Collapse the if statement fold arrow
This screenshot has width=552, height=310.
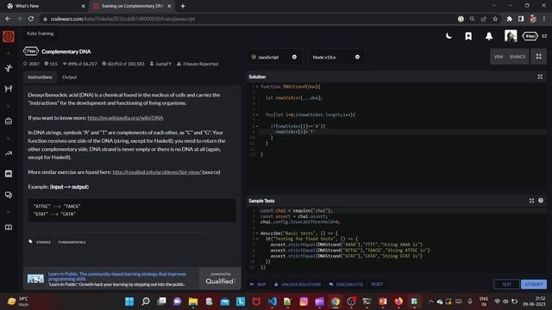click(x=257, y=126)
